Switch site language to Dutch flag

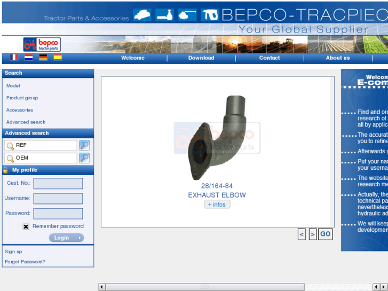(29, 58)
